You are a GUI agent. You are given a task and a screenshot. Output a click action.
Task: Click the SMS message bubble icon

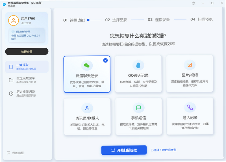click(x=138, y=108)
